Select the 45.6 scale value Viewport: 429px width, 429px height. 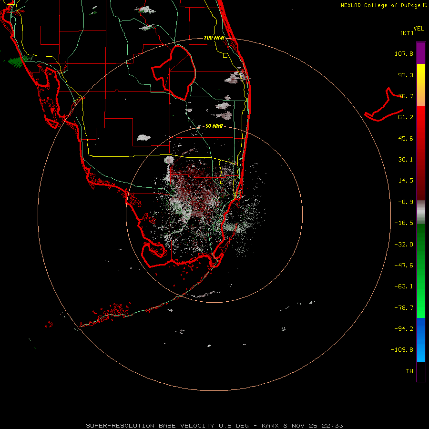406,138
